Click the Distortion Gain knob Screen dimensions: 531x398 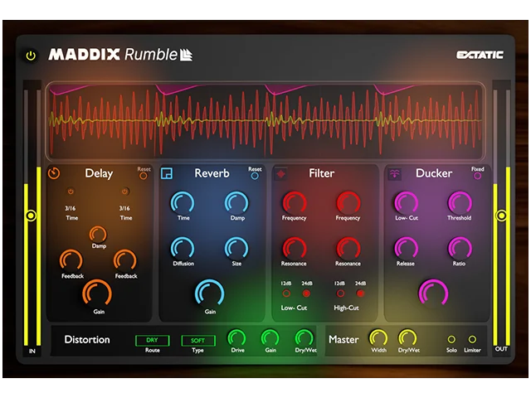pos(270,337)
